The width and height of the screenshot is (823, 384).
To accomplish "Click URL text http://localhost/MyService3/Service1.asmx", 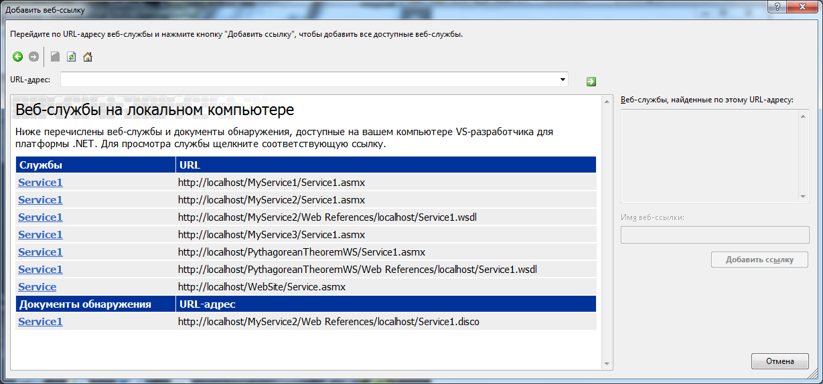I will pyautogui.click(x=271, y=234).
